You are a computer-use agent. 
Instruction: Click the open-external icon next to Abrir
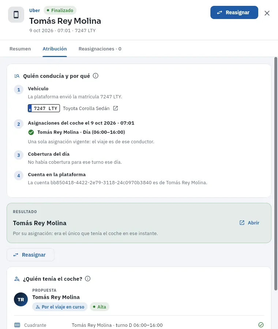(x=242, y=223)
